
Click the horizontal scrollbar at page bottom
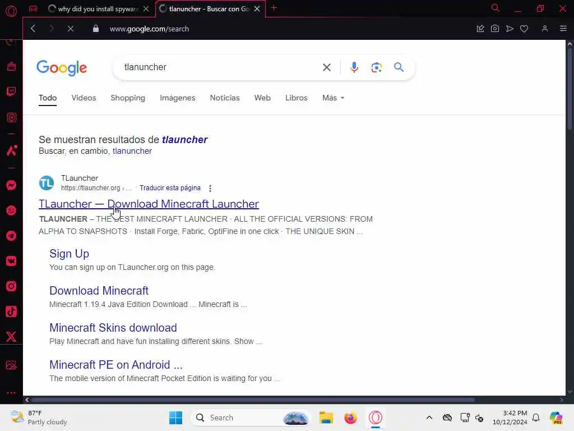[x=253, y=400]
